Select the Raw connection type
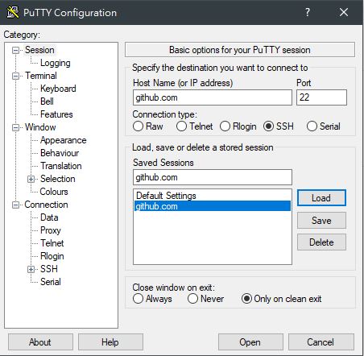Image resolution: width=364 pixels, height=356 pixels. pos(138,126)
